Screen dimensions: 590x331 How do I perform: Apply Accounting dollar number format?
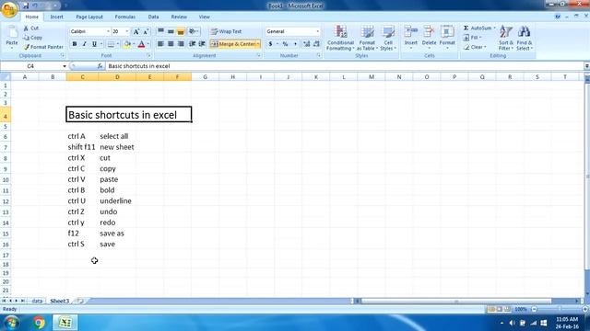pos(270,44)
